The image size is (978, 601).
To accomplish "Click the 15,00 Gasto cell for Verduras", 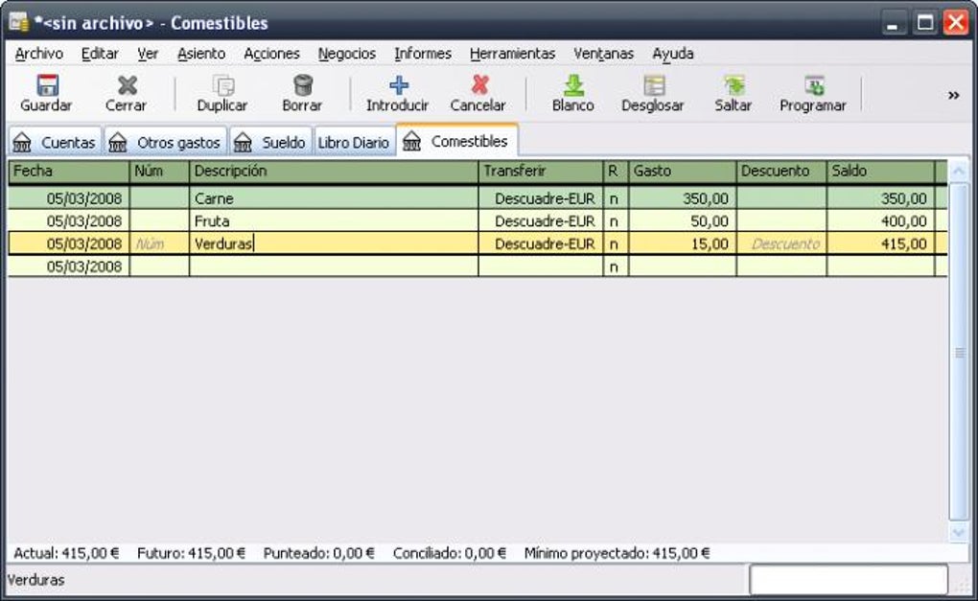I will pos(683,243).
